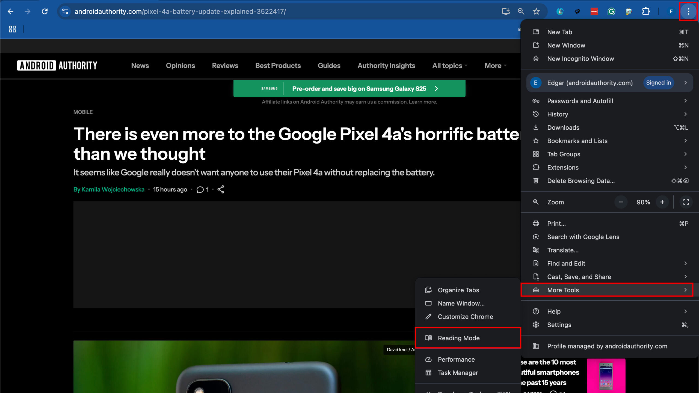Click the Translate page option
Viewport: 699px width, 393px height.
(x=563, y=250)
